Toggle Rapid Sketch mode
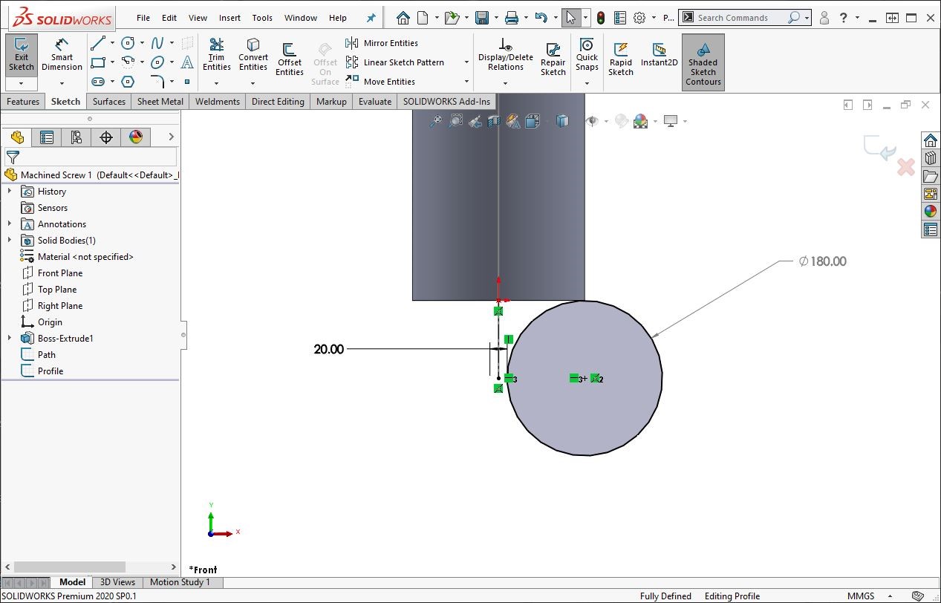Screen dimensions: 941x603 (620, 58)
